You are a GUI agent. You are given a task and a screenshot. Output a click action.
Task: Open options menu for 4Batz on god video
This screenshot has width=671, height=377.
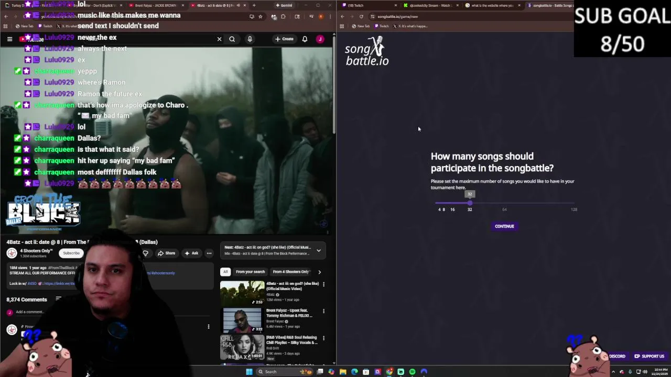pos(323,284)
